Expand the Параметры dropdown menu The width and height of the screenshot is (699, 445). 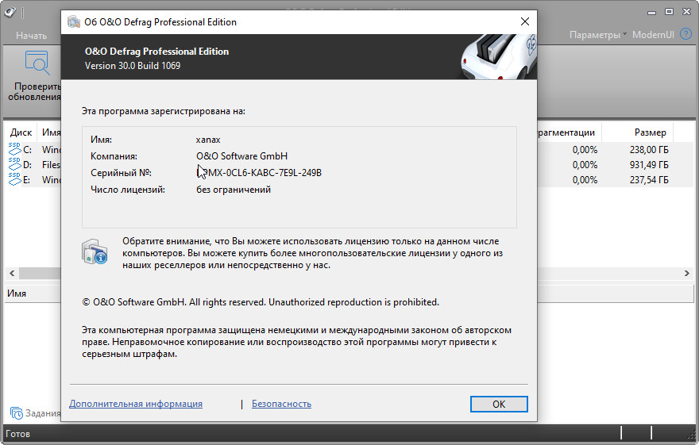(x=597, y=36)
